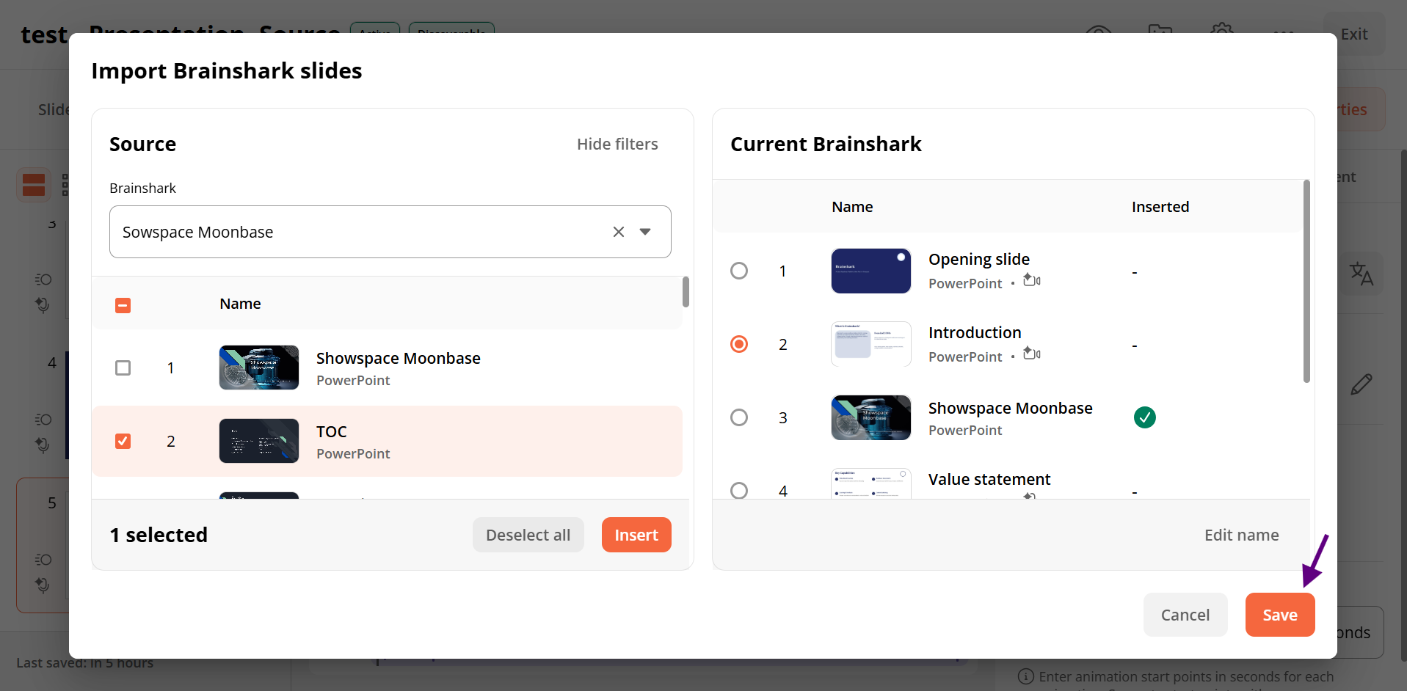Uncheck the TOC slide checkbox

[123, 441]
